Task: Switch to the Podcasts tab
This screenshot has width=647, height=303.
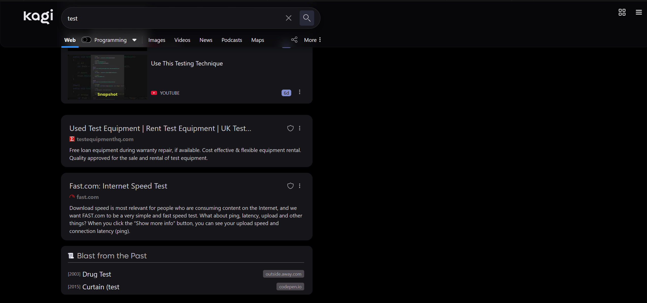Action: (x=232, y=40)
